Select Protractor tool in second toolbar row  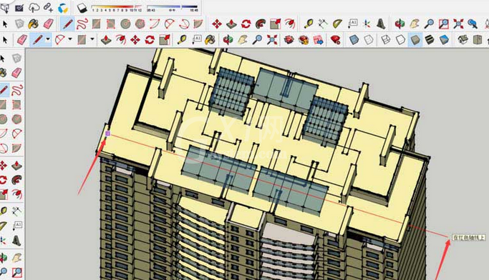[x=337, y=24]
